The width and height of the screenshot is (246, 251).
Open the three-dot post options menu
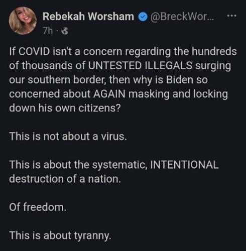pyautogui.click(x=232, y=16)
